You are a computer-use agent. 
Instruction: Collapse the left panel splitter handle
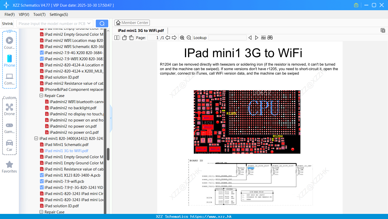(x=111, y=118)
